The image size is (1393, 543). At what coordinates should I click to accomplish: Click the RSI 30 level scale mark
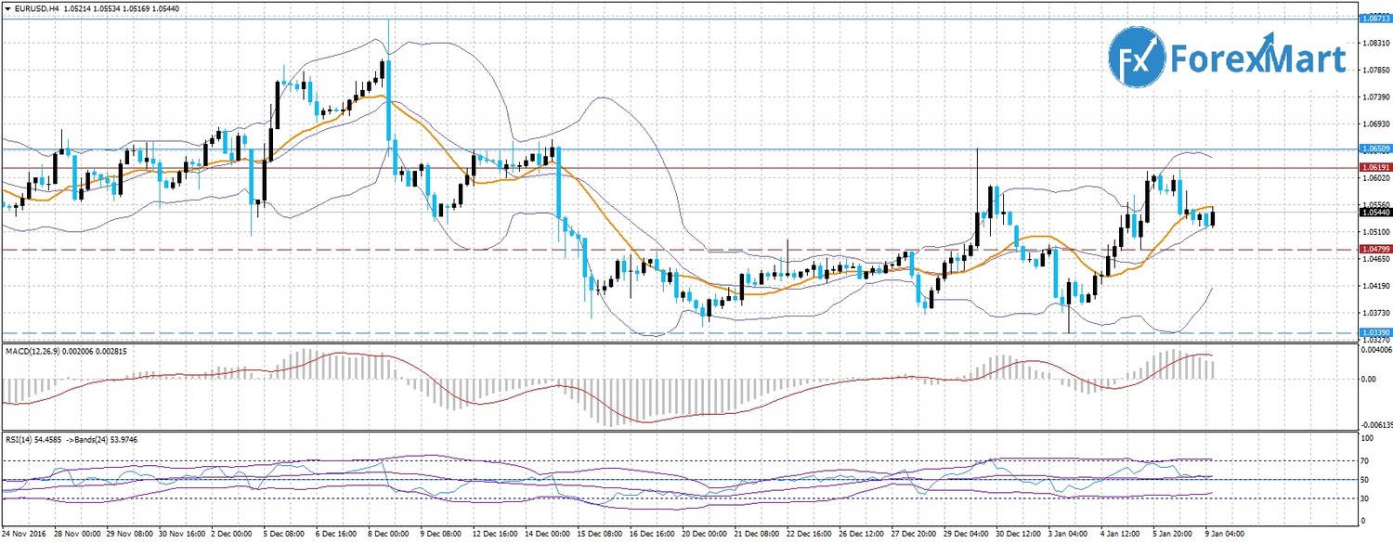(1366, 498)
